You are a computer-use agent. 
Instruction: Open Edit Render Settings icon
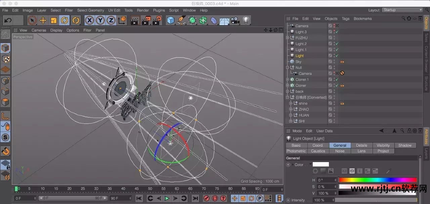[157, 20]
